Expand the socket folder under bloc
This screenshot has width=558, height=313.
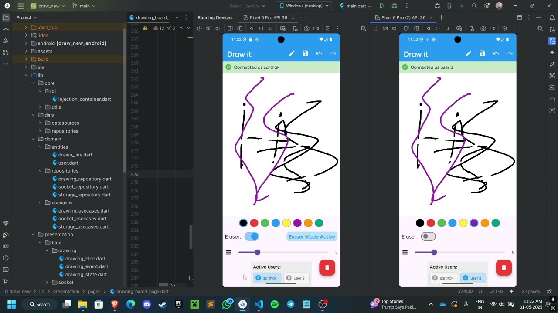click(47, 283)
